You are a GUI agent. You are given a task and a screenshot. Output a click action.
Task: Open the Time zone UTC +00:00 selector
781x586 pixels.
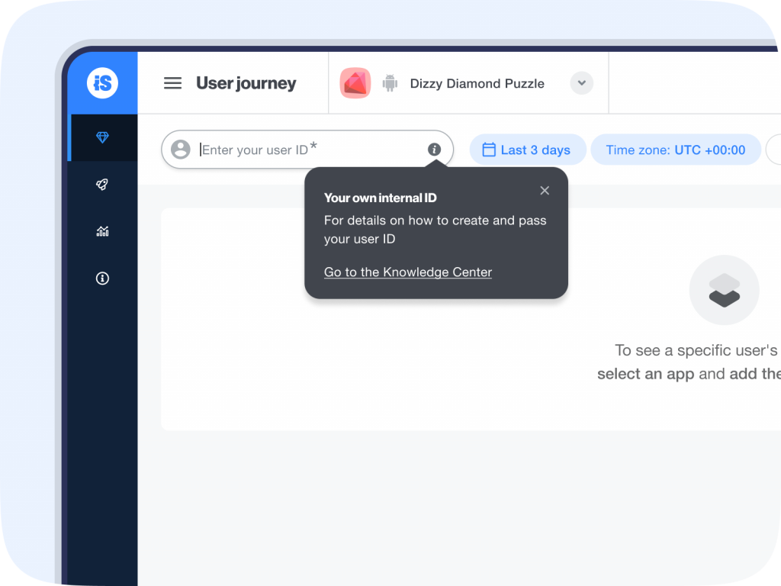coord(675,150)
